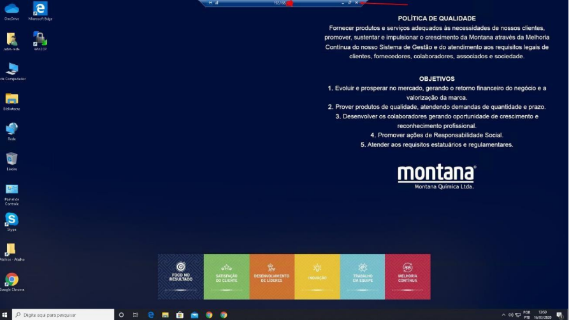
Task: Open the OneDrive desktop icon
Action: pyautogui.click(x=11, y=9)
